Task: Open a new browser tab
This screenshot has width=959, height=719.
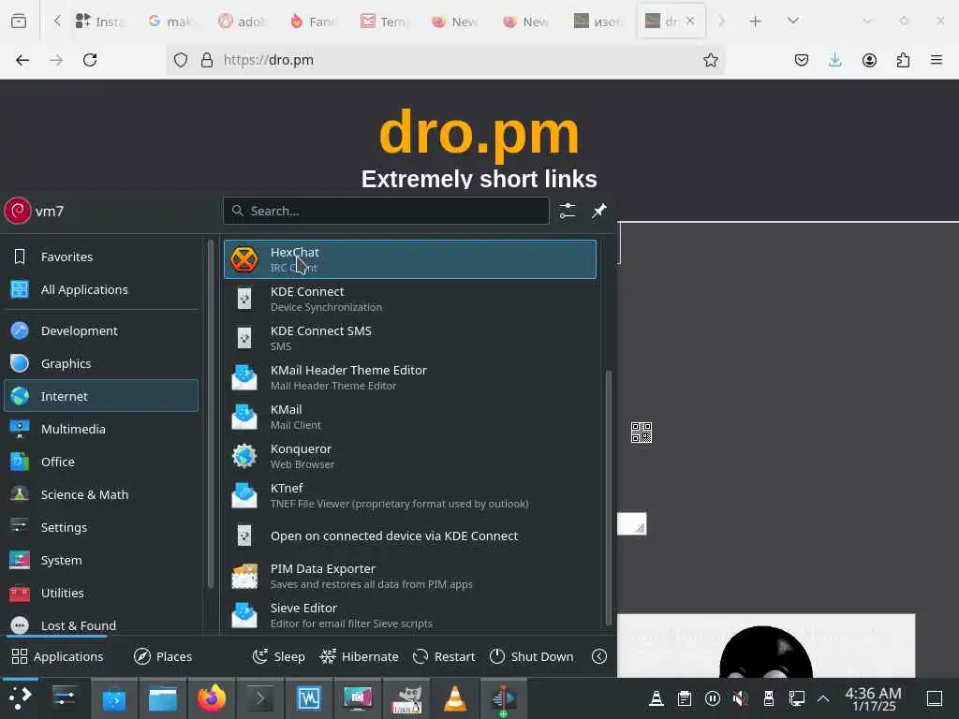Action: (756, 22)
